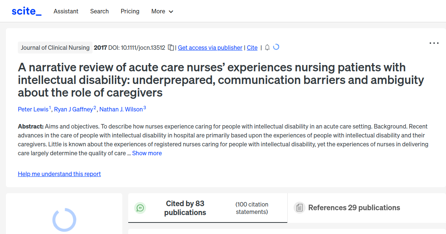This screenshot has height=234, width=446.
Task: Switch to the Cited by 83 publications tab
Action: (x=185, y=208)
